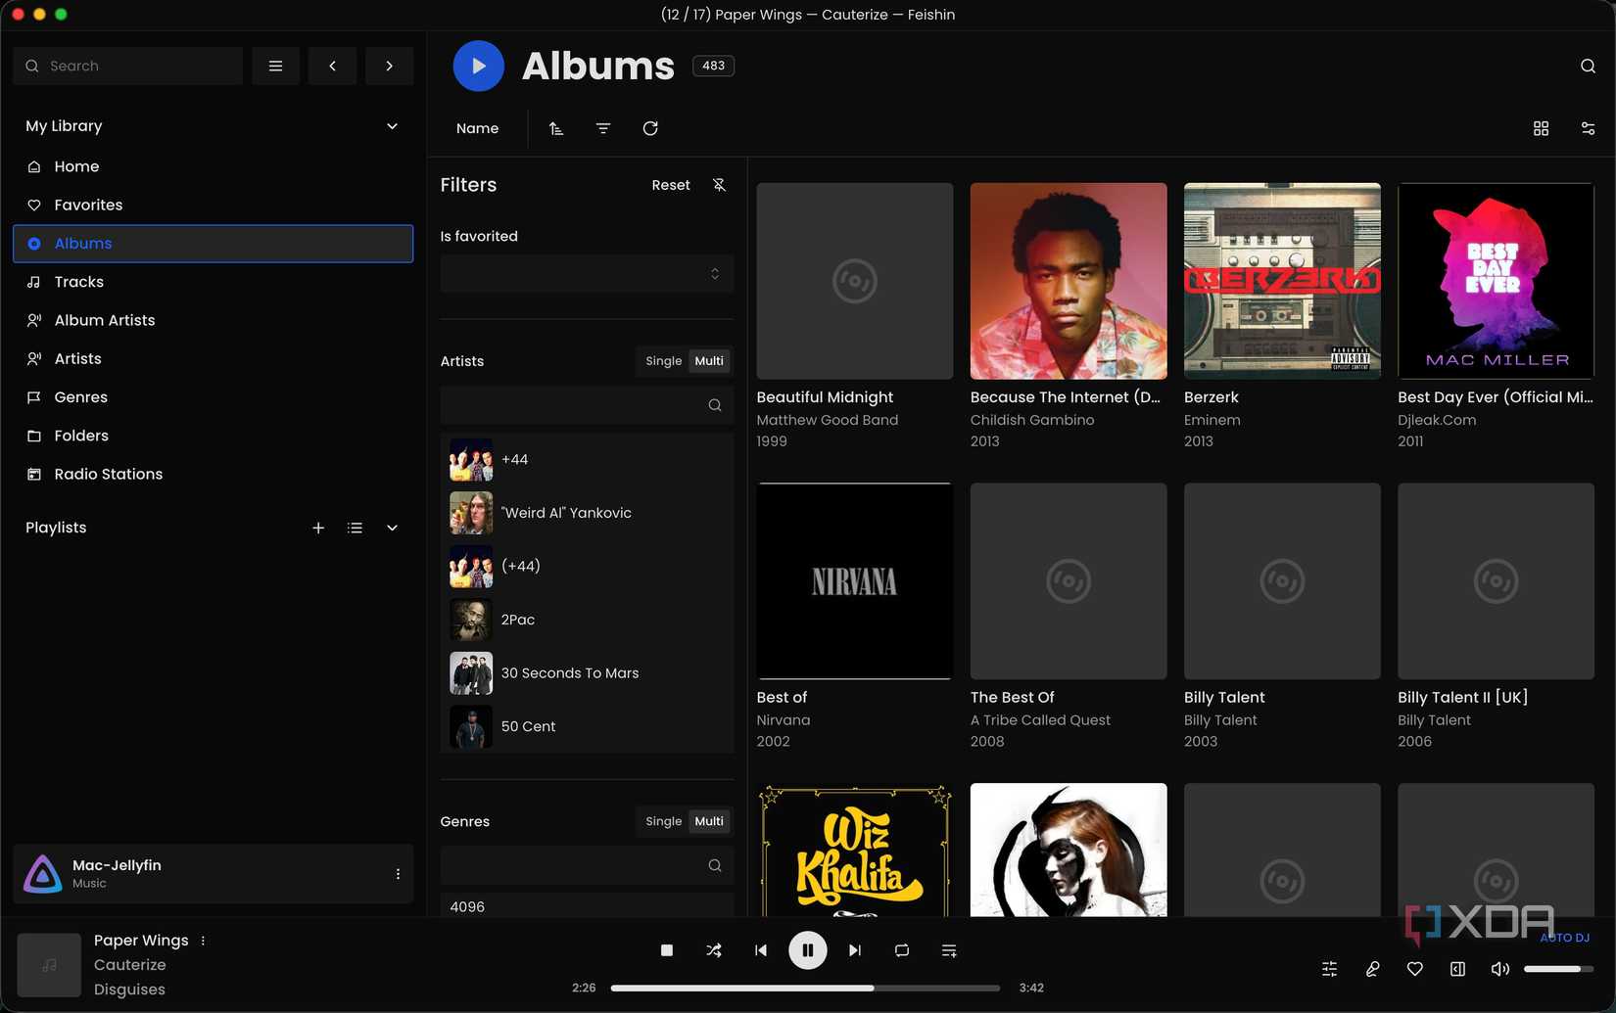Expand the Playlists section
The image size is (1616, 1013).
coord(392,527)
